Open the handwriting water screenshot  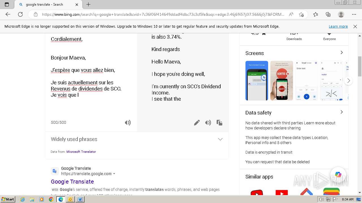pos(331,81)
